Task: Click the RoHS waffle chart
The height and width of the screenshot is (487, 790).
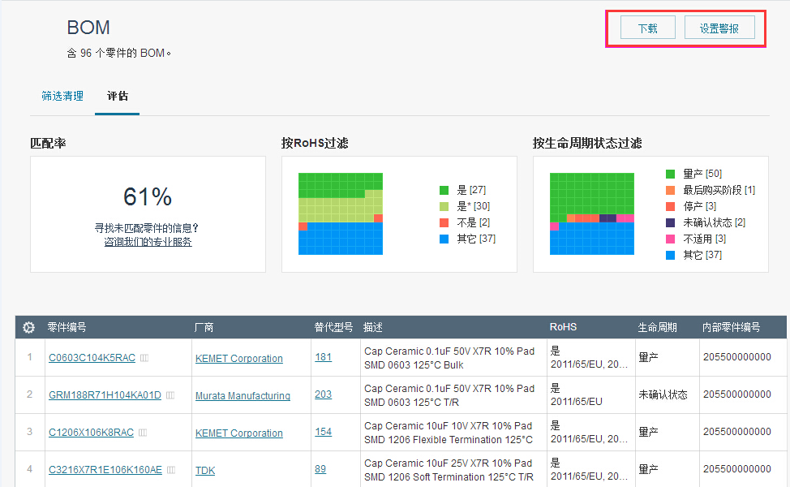Action: click(341, 213)
